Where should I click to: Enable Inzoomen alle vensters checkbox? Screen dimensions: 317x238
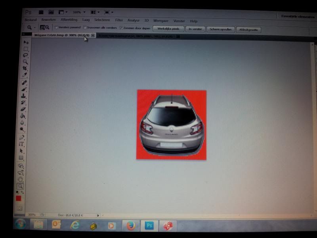[85, 27]
